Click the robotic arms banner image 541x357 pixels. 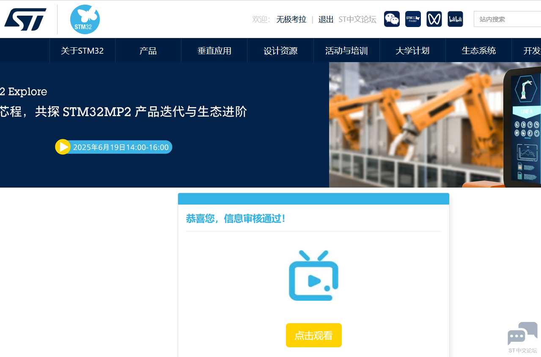pos(435,125)
